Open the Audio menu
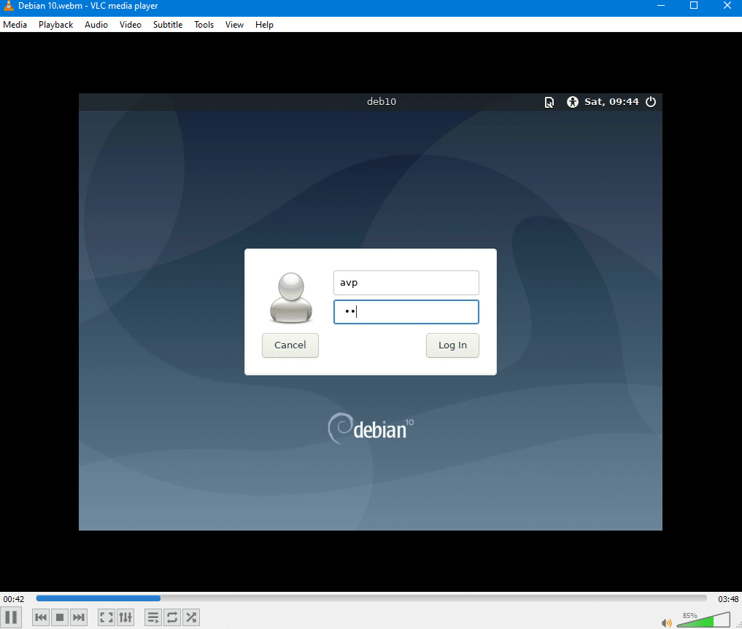The width and height of the screenshot is (742, 629). coord(96,25)
